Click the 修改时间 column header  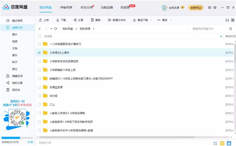(230, 36)
